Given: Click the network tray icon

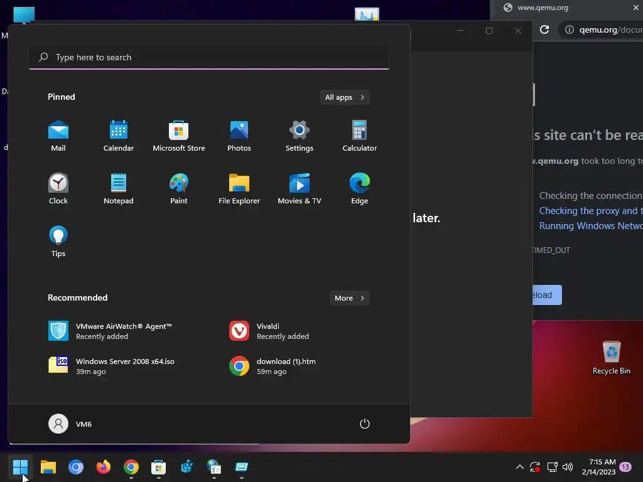Looking at the screenshot, I should pyautogui.click(x=553, y=467).
